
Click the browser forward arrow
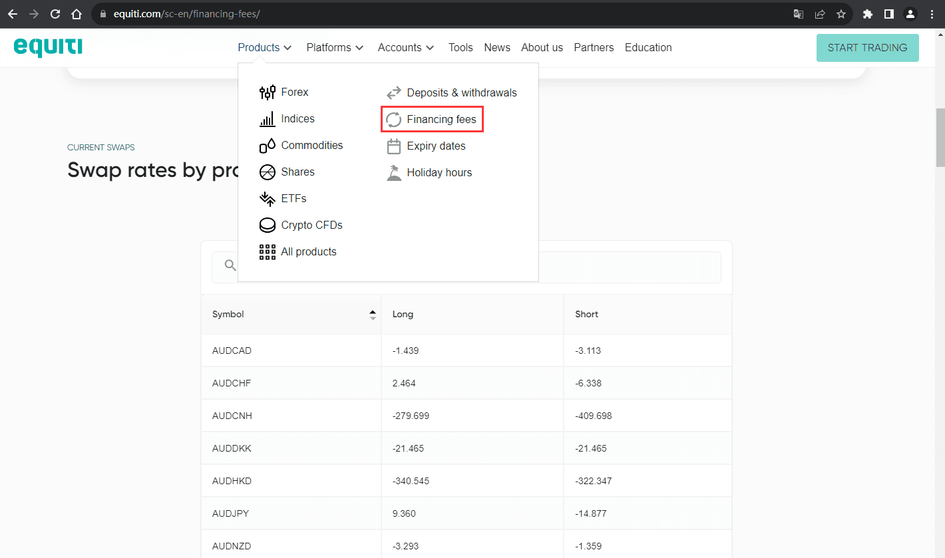pos(34,14)
